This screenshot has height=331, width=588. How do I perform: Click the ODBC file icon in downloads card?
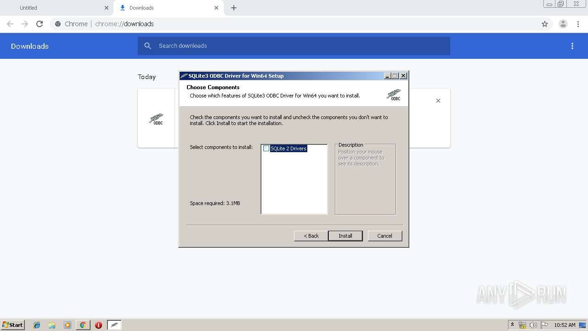coord(156,119)
